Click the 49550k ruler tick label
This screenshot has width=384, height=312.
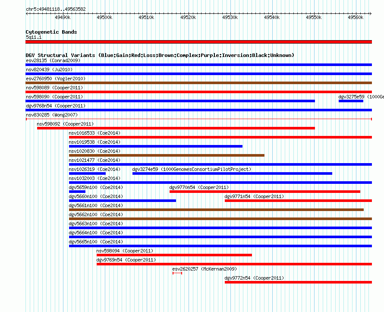pos(314,17)
